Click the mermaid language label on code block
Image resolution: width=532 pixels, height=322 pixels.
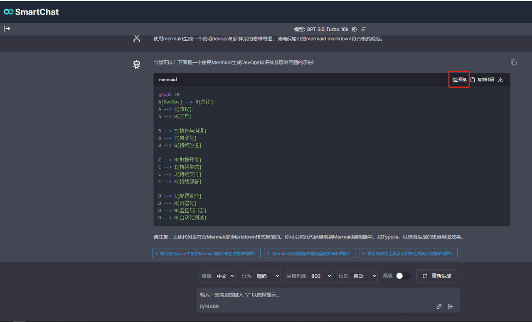click(168, 79)
